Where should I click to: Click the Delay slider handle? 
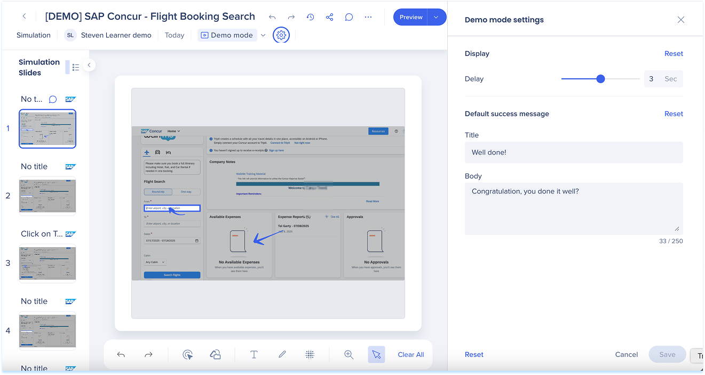coord(600,79)
